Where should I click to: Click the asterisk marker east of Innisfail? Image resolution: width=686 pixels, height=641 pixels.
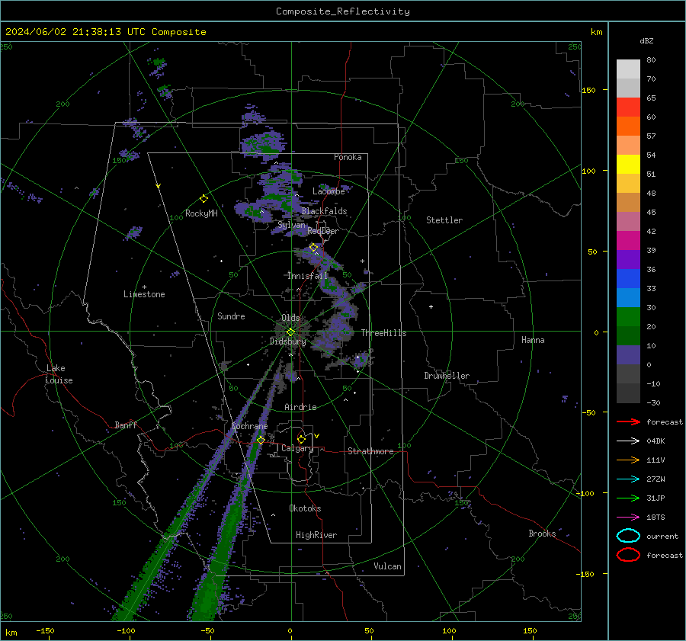tap(362, 261)
